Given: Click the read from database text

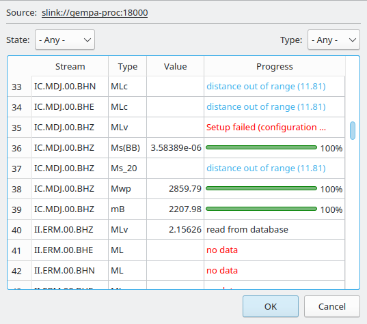Looking at the screenshot, I should [247, 230].
